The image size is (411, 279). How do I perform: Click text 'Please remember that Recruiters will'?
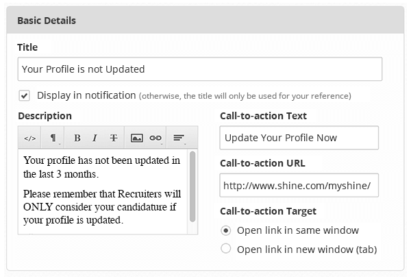(x=102, y=194)
